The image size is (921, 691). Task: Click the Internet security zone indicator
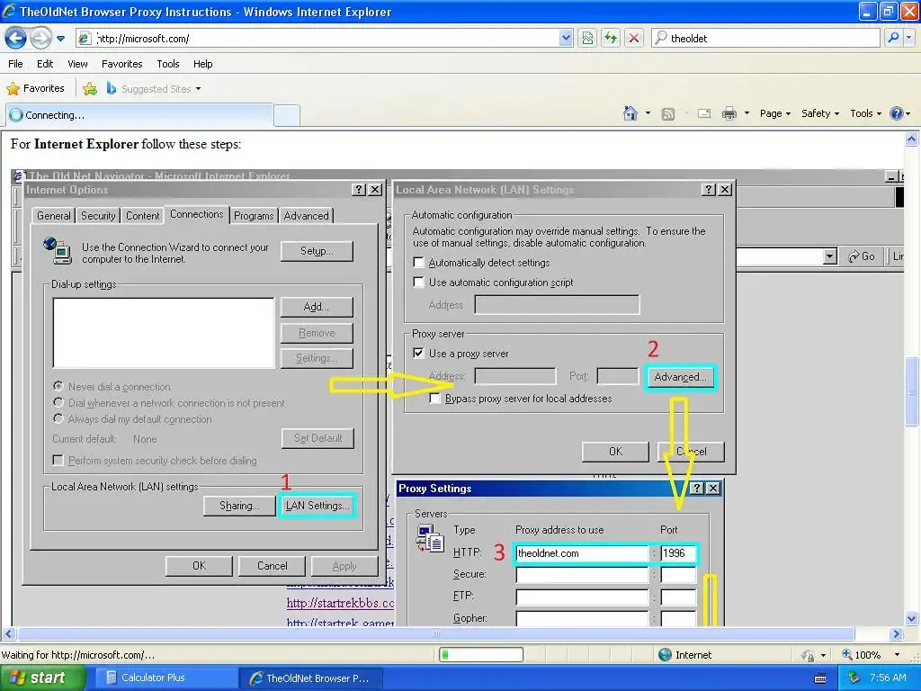[684, 655]
